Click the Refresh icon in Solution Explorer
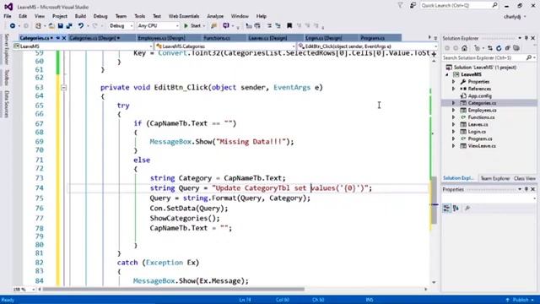This screenshot has width=540, height=304. (499, 48)
